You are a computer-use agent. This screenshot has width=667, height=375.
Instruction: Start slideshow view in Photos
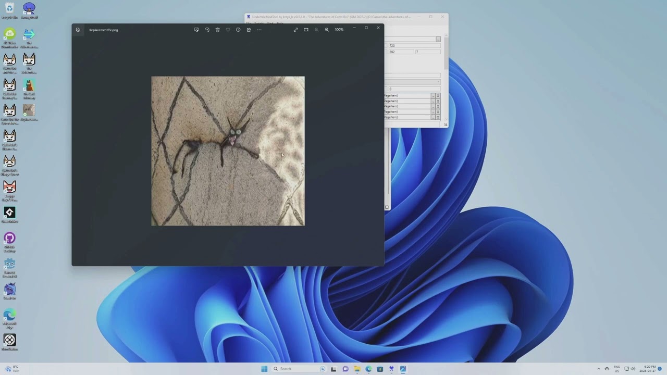(x=306, y=30)
